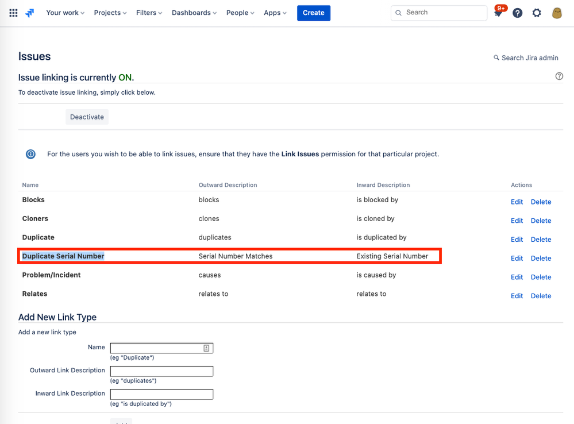Screen dimensions: 574x424
Task: Expand the People menu
Action: (x=240, y=13)
